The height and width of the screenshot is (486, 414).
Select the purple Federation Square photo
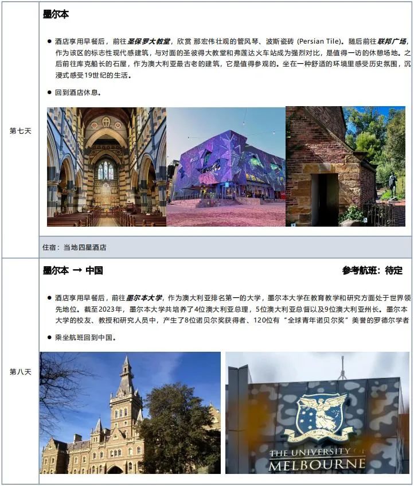(x=226, y=166)
